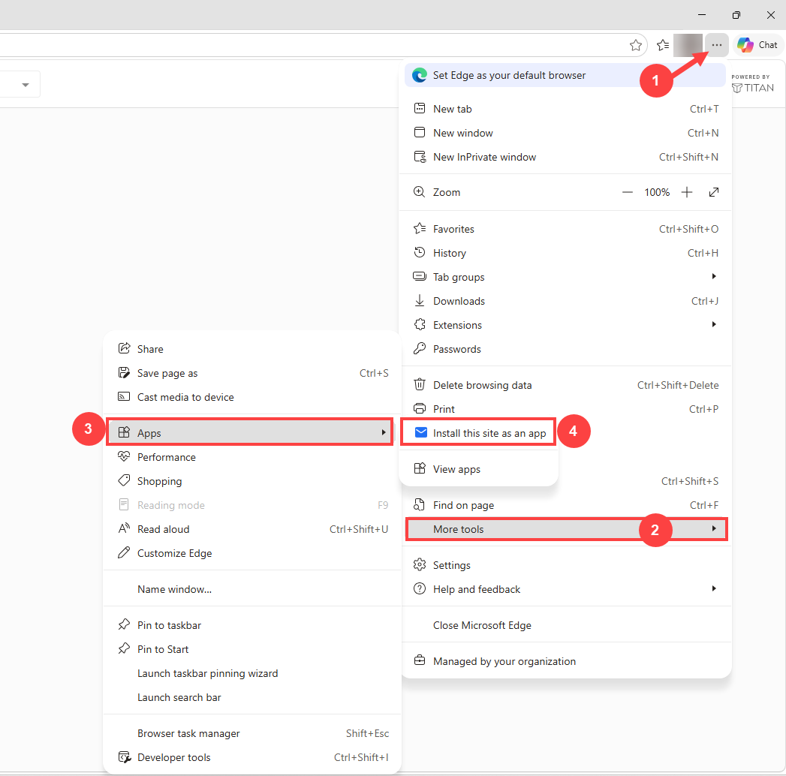Open a New InPrivate window
This screenshot has width=786, height=776.
click(x=566, y=158)
